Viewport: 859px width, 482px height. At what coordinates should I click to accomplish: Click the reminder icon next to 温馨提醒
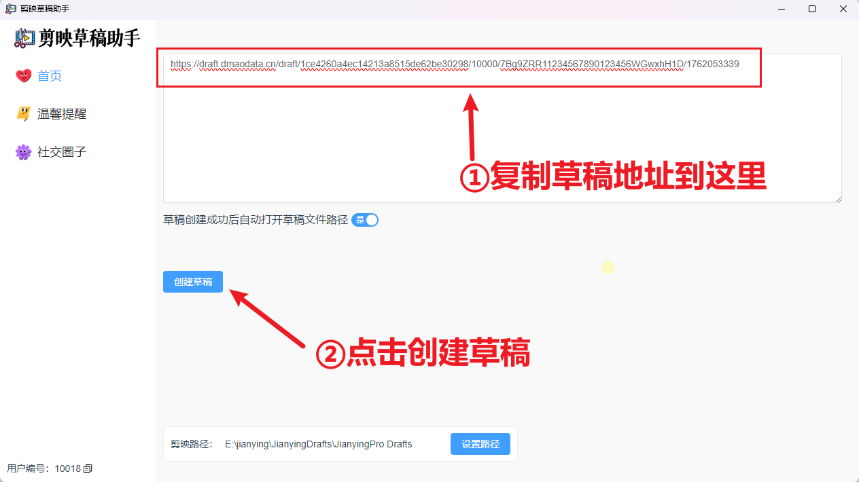(22, 113)
